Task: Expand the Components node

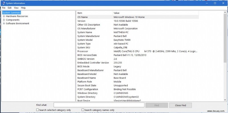Action: pos(4,20)
